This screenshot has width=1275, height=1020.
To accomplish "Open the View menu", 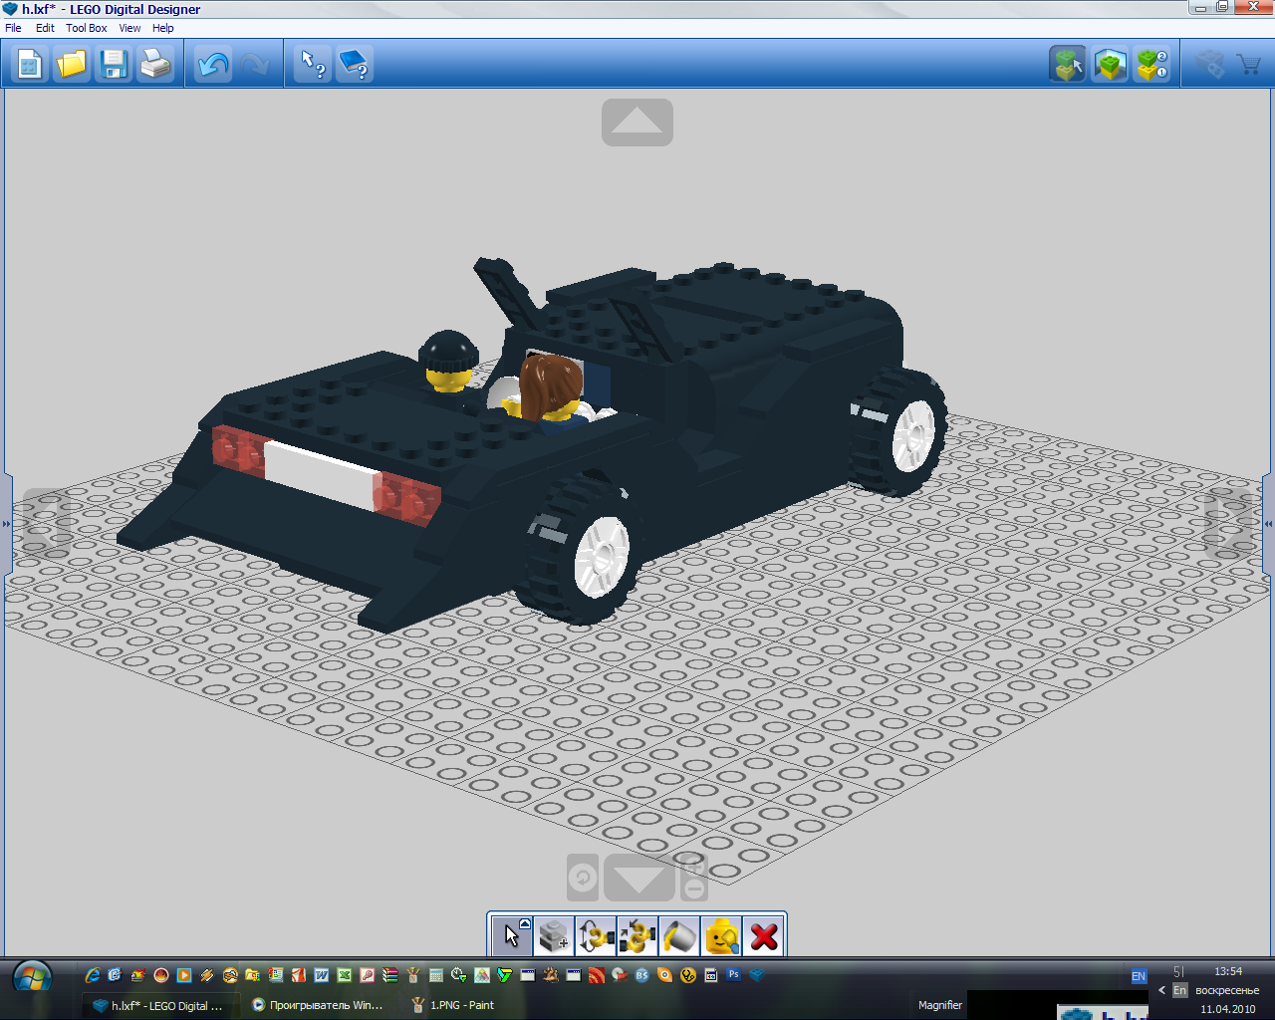I will coord(129,28).
